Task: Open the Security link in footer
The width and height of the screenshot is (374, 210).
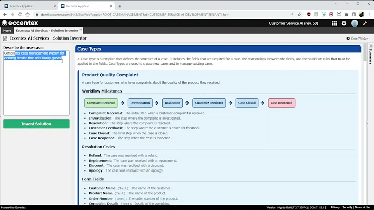Action: pyautogui.click(x=347, y=207)
